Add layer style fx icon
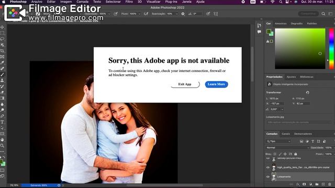Viewport: 335px width, 188px height. click(x=298, y=184)
